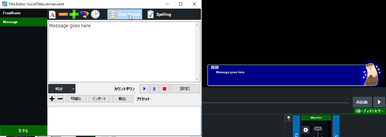Click the clock timer icon in the toolbar
The image size is (386, 137).
pos(95,14)
